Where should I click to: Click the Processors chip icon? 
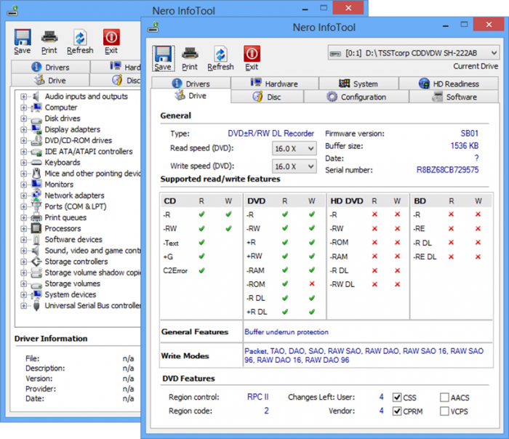(x=36, y=228)
